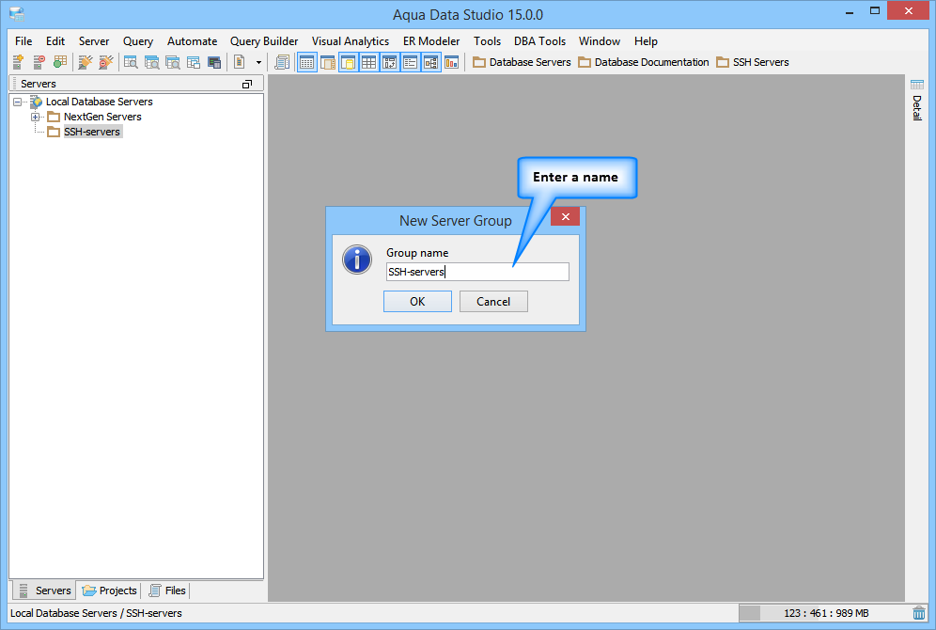Toggle the window icon with hierarchy diagram
Image resolution: width=936 pixels, height=630 pixels.
(x=431, y=61)
